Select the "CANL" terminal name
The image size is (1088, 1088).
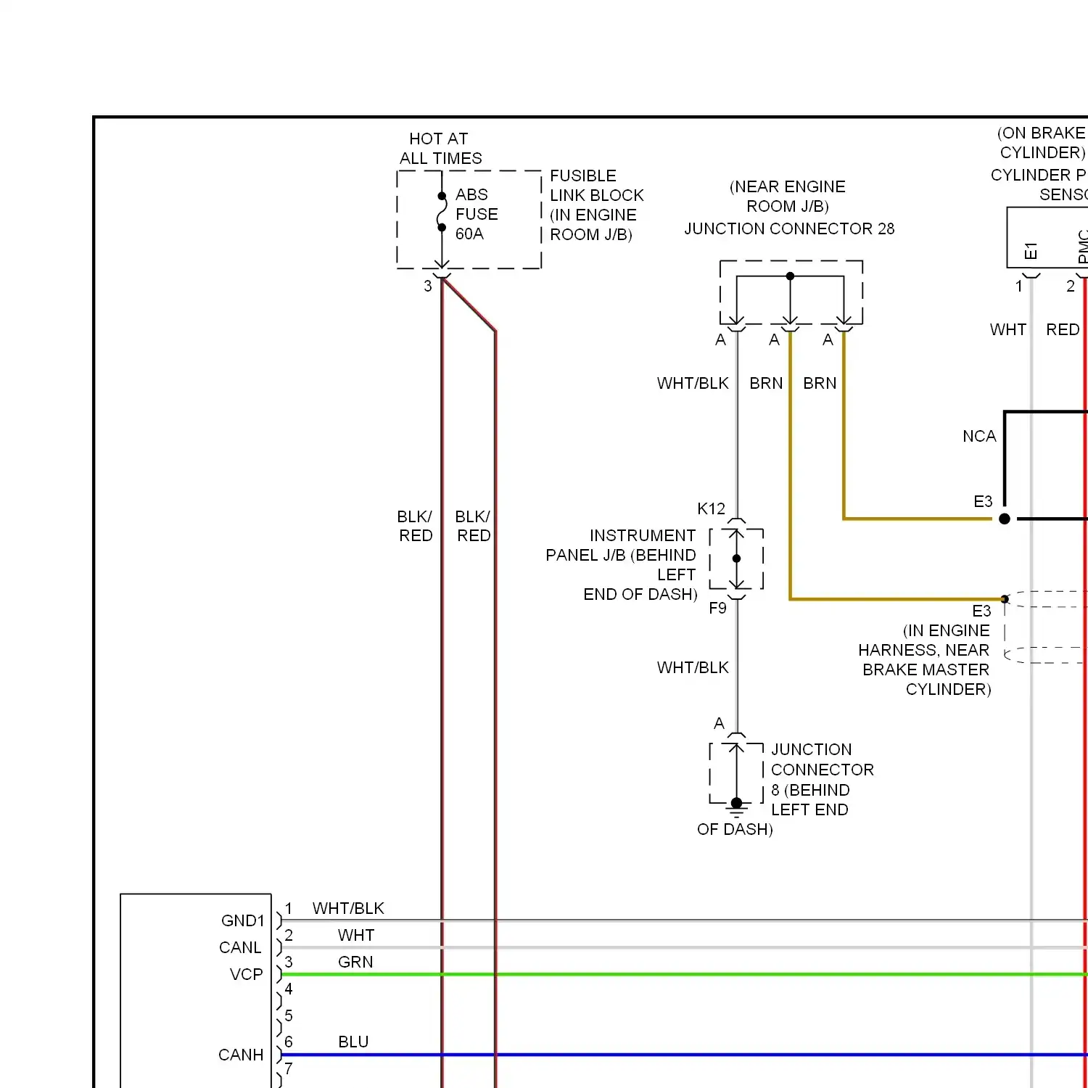click(x=240, y=948)
